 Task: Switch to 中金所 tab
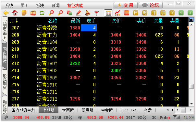[x=107, y=110]
